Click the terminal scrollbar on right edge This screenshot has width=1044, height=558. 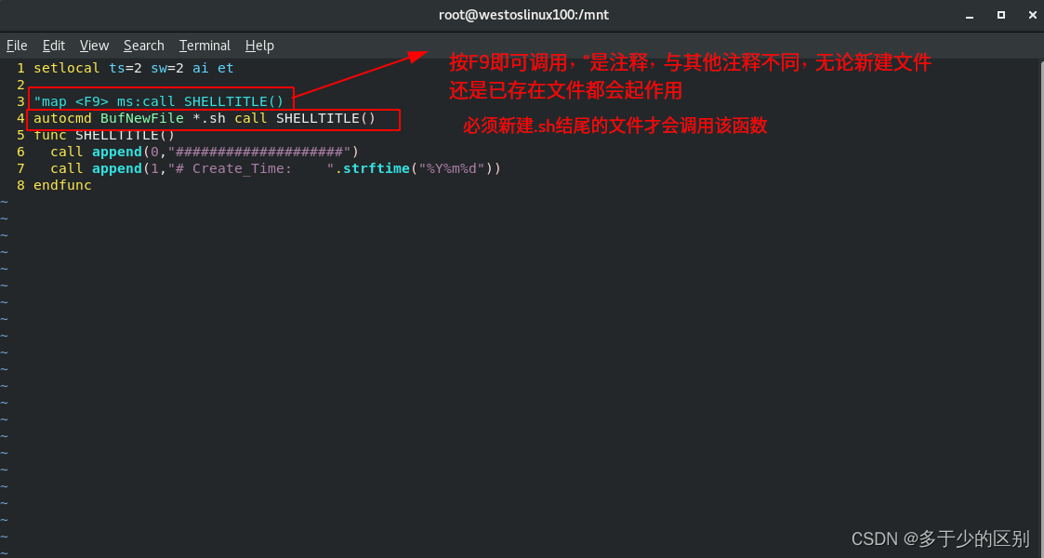[x=1040, y=306]
